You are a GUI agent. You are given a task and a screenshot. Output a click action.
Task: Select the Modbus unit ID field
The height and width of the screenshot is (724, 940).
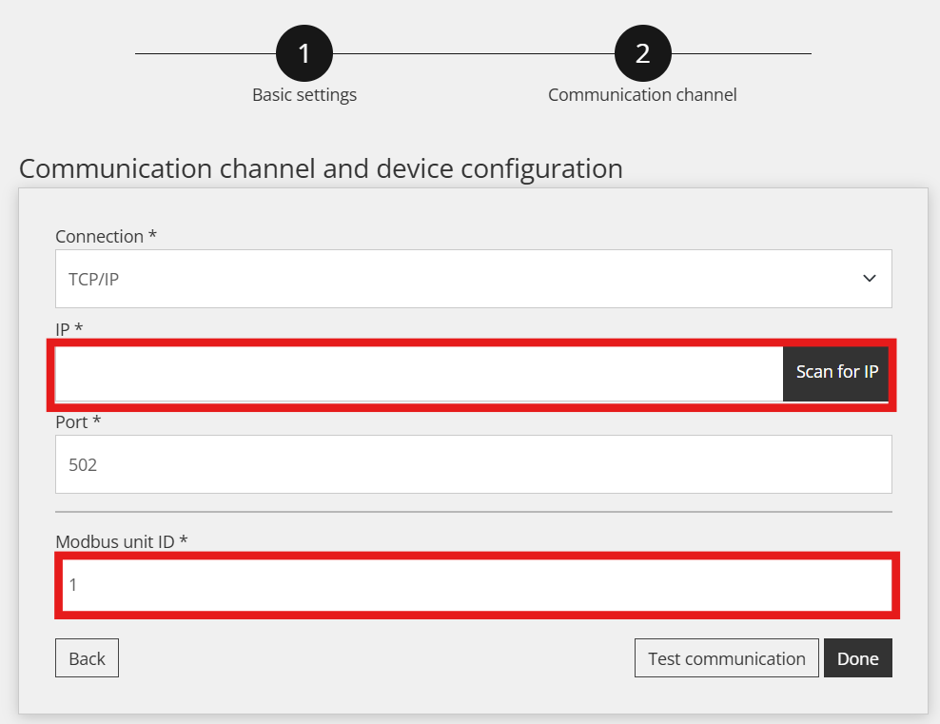click(478, 585)
